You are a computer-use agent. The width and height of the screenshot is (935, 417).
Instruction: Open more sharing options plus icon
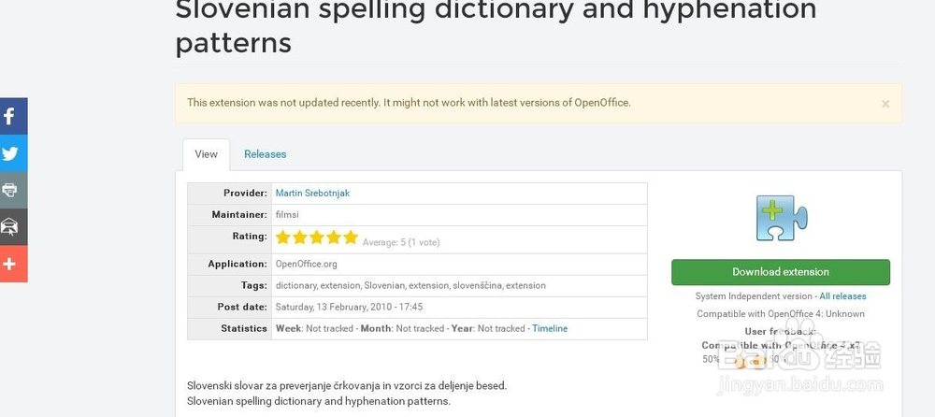point(11,264)
